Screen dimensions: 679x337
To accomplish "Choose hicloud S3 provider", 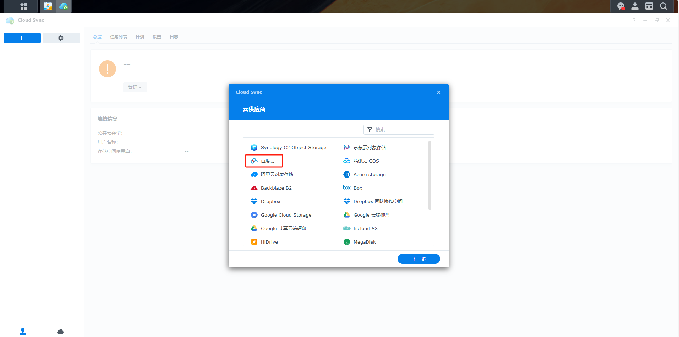I will pyautogui.click(x=360, y=228).
